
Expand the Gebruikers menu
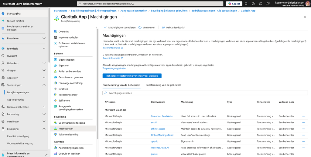(44, 63)
